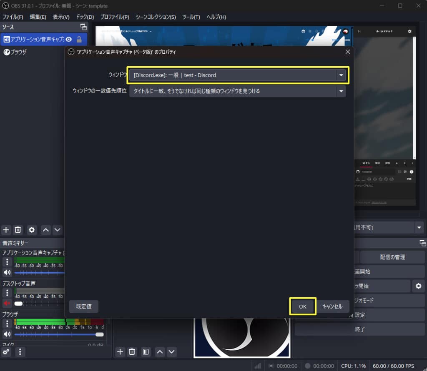This screenshot has height=371, width=427.
Task: Toggle visibility eye of アプリケーション音声キャプチャ source
Action: (69, 39)
